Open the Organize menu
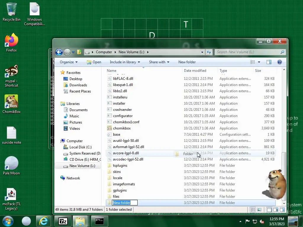 tap(69, 62)
